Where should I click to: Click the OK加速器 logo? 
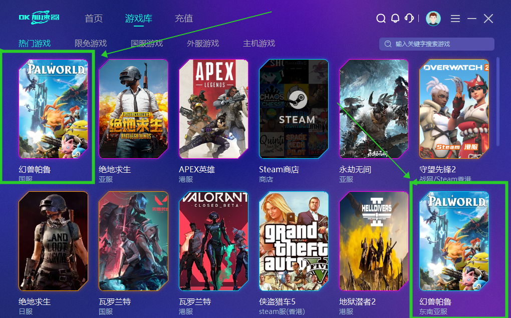39,17
